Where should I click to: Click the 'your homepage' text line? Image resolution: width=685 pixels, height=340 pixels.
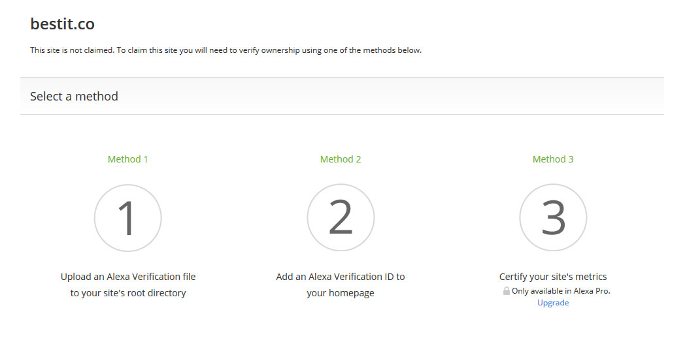(x=341, y=293)
